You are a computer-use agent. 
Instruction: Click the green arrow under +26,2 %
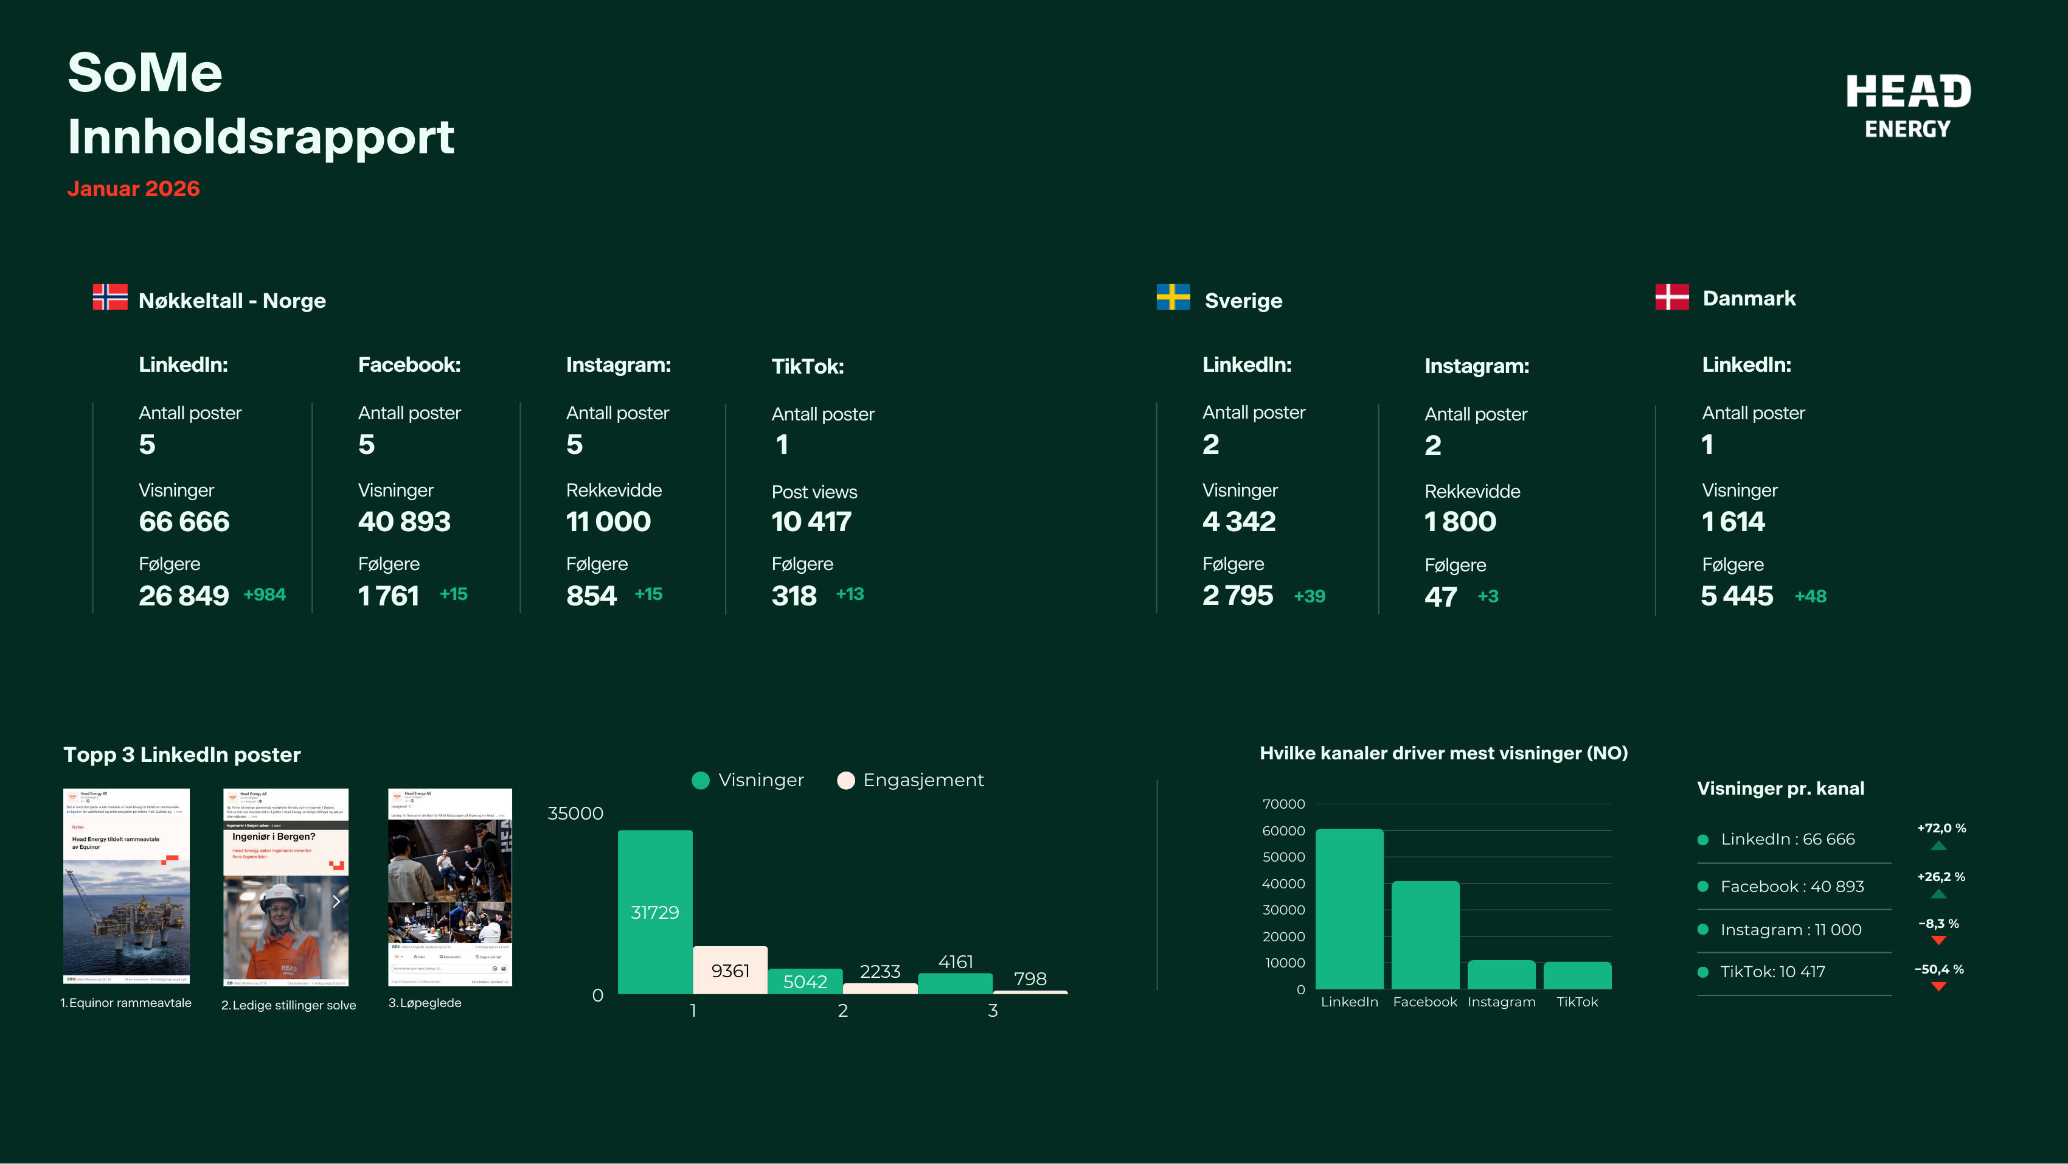[x=1938, y=894]
